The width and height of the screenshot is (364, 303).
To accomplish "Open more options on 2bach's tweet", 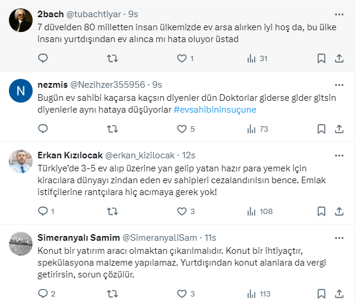I will pos(338,12).
